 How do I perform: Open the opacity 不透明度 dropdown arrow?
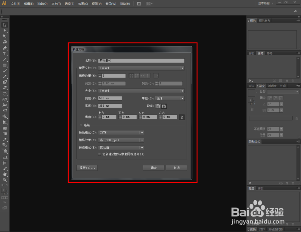(281, 129)
